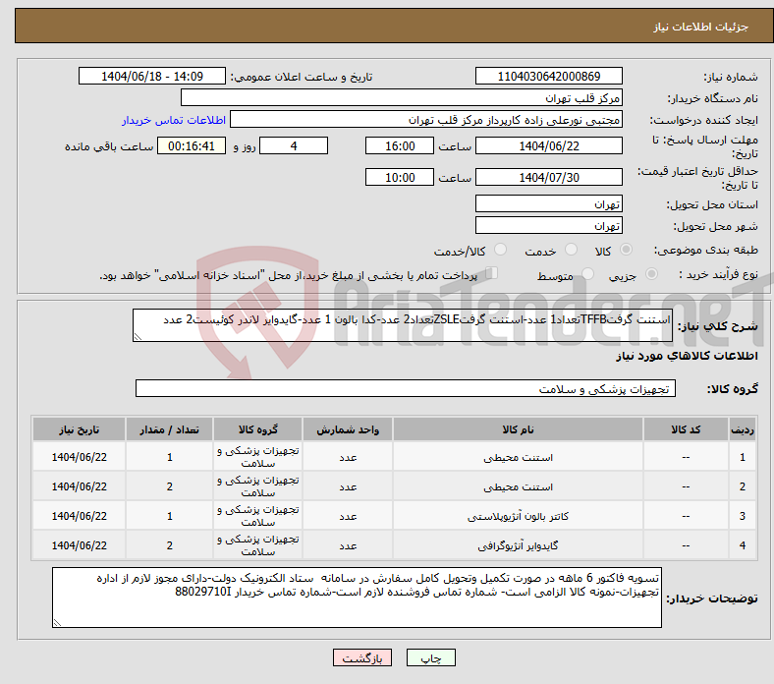
Task: Click the توضیحات خریدار notes text area
Action: [x=357, y=597]
